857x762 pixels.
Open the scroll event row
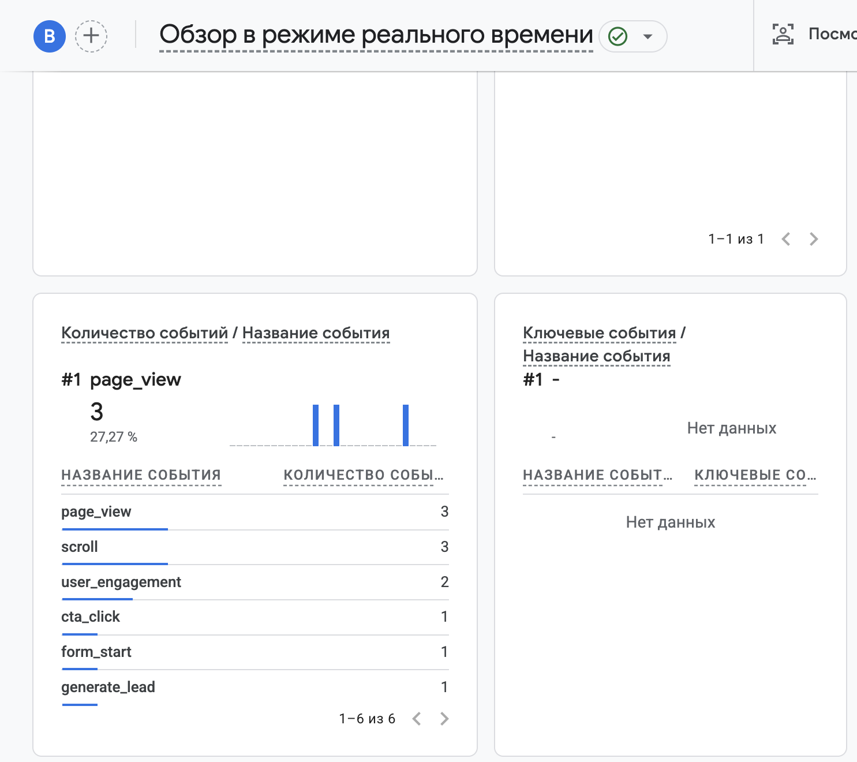tap(255, 547)
